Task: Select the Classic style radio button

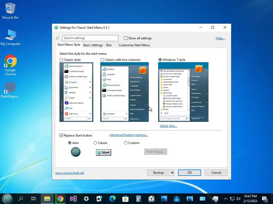Action: [61, 60]
